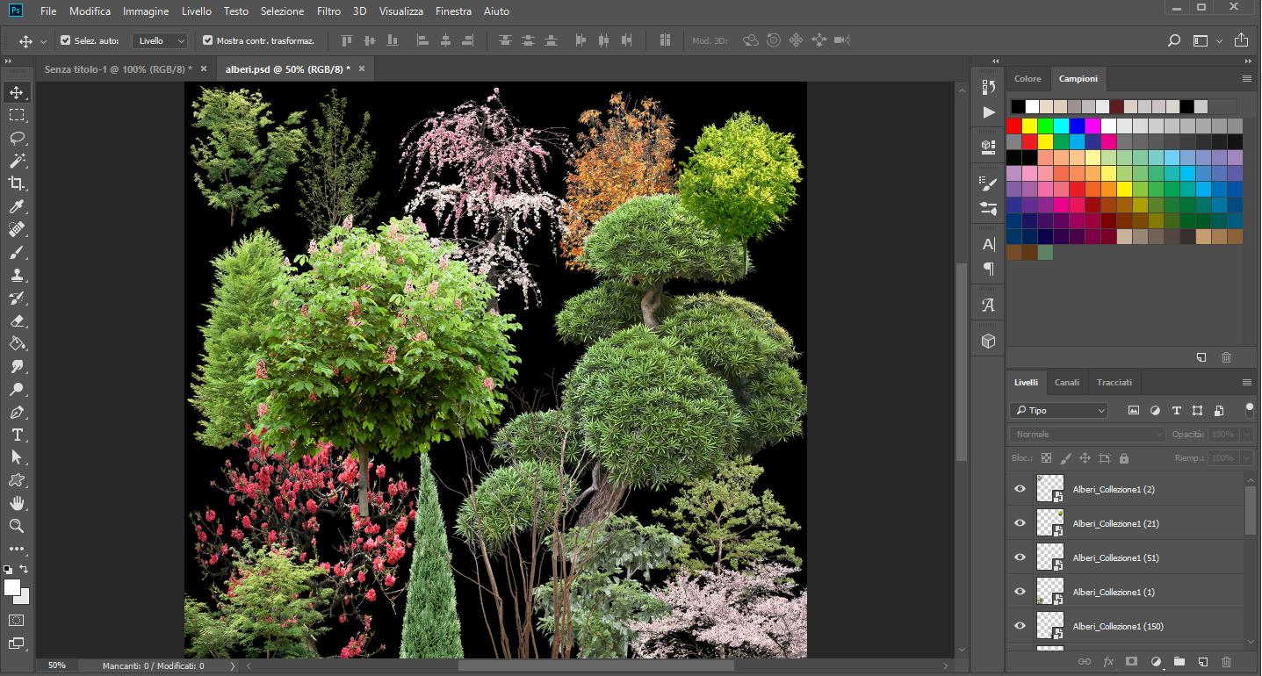
Task: Click the search (magnifier) icon in options bar
Action: click(1173, 40)
